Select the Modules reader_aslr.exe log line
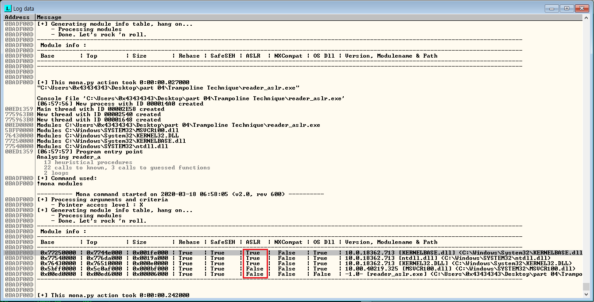This screenshot has height=302, width=594. pos(179,125)
